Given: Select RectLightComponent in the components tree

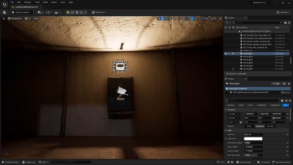Looking at the screenshot, I should tap(250, 93).
